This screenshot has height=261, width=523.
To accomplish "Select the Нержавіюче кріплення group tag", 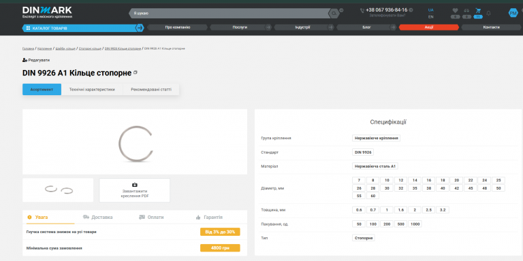I will 376,138.
